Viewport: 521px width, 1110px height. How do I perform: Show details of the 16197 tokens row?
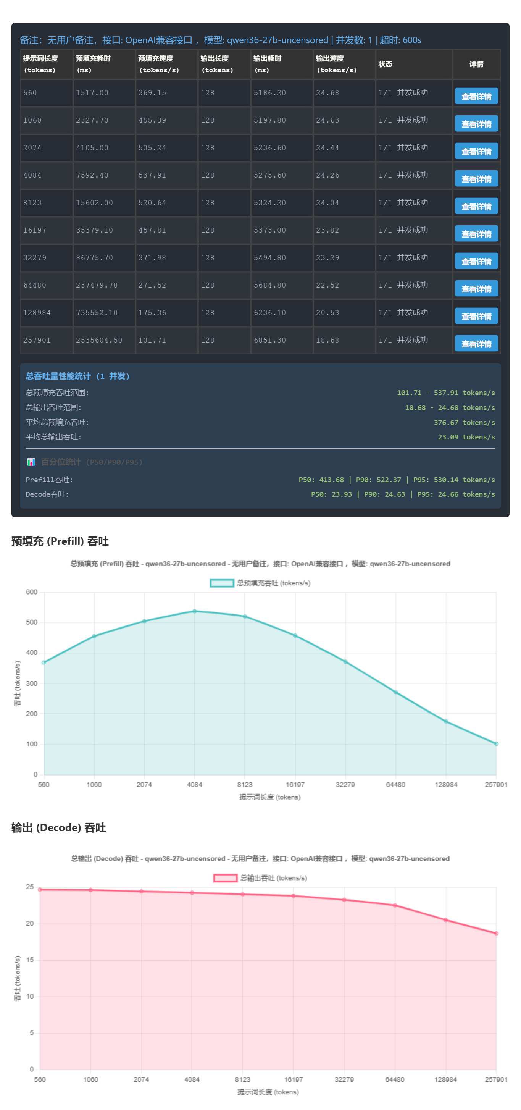pyautogui.click(x=476, y=234)
